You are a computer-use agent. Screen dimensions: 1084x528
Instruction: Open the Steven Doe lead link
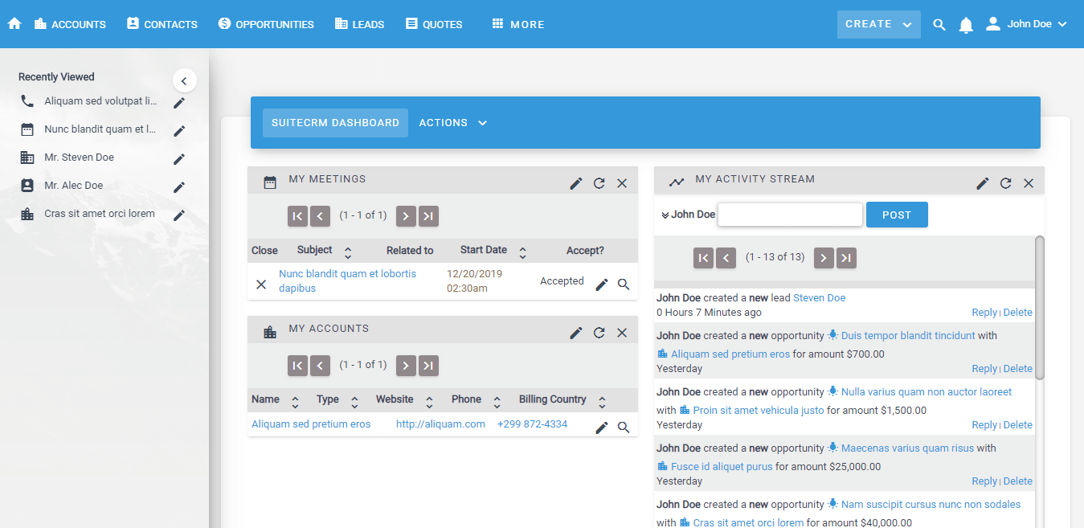point(819,298)
